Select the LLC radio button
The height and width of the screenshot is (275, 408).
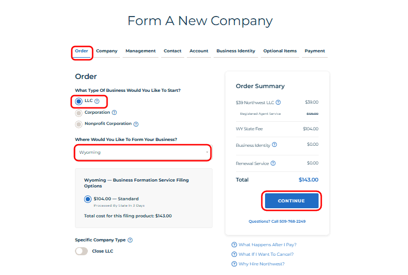(79, 101)
